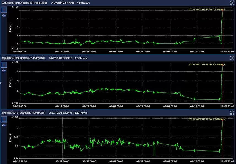Toggle the cursor tool in top chart

[x=4, y=10]
